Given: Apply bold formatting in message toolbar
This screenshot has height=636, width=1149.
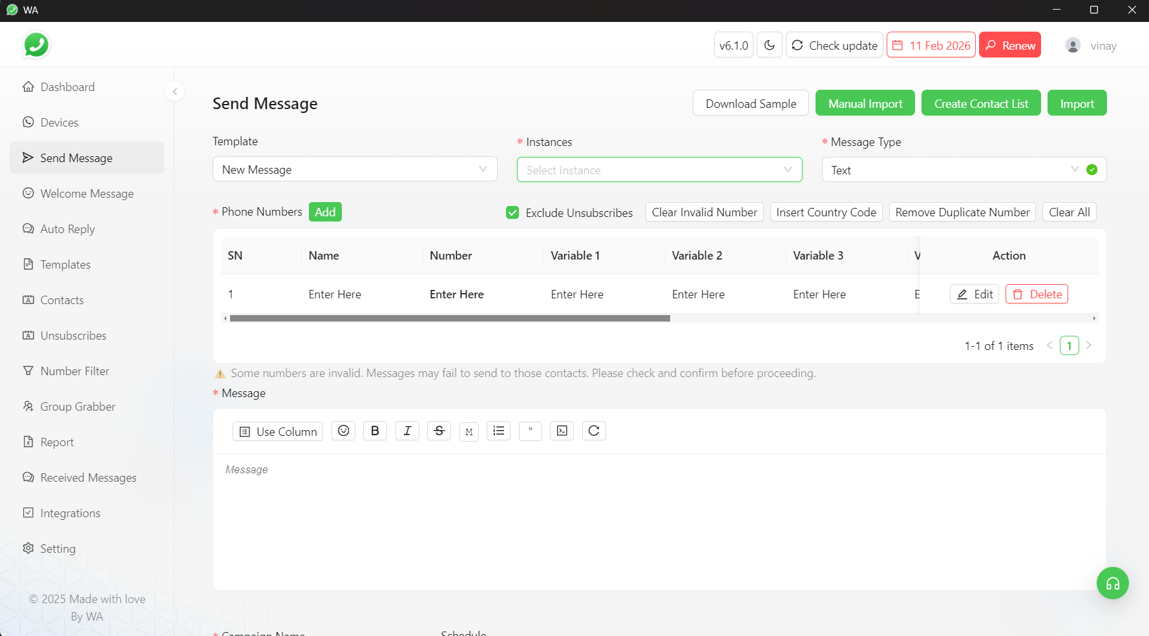Looking at the screenshot, I should click(375, 431).
